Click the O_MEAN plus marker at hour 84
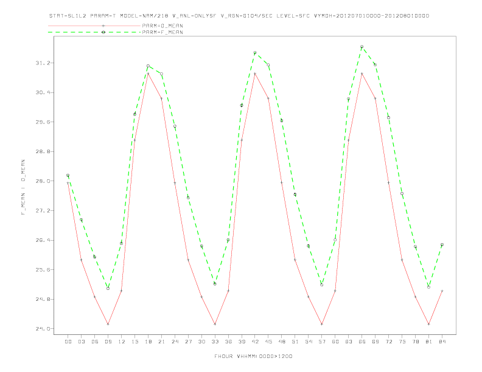Viewport: 482px width, 372px height. 442,291
